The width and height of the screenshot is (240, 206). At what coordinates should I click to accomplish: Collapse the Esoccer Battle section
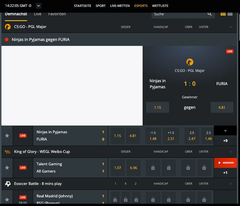tap(231, 184)
